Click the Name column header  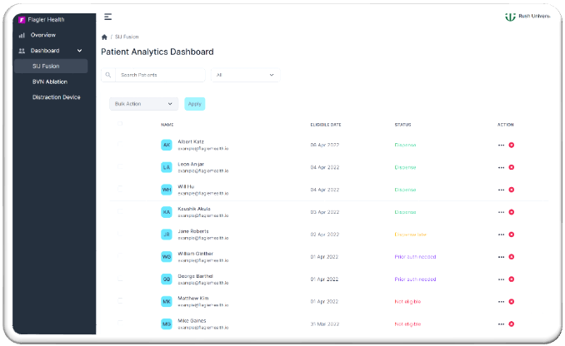167,125
